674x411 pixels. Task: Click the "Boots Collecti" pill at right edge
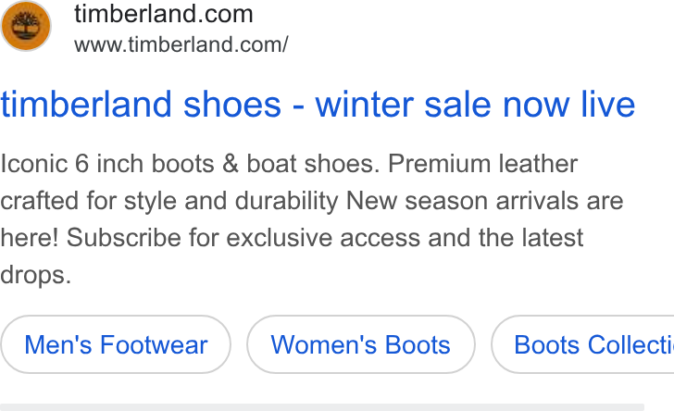click(x=583, y=344)
